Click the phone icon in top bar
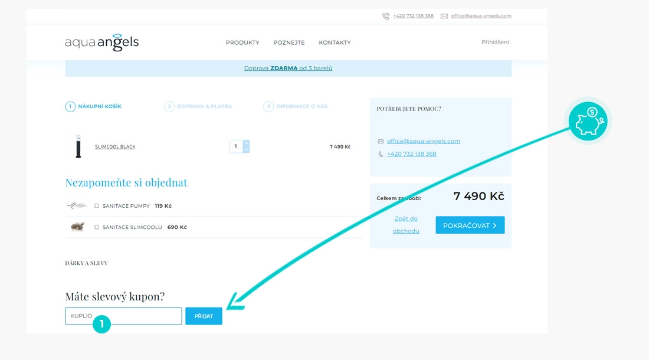The height and width of the screenshot is (360, 649). click(x=386, y=16)
